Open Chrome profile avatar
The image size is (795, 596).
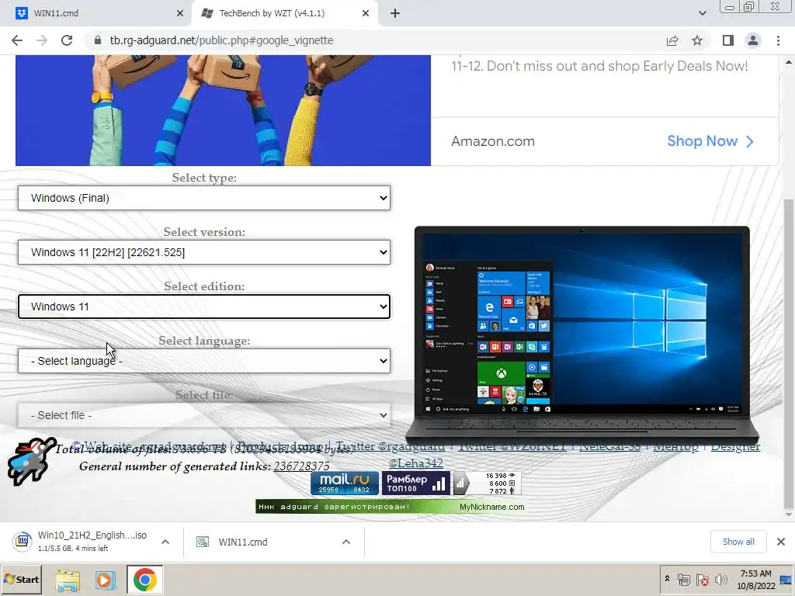pyautogui.click(x=753, y=40)
